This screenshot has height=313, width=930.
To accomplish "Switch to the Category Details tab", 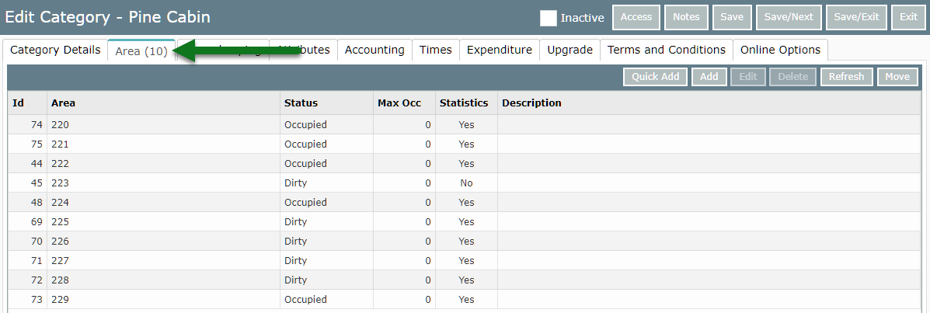I will pos(55,50).
